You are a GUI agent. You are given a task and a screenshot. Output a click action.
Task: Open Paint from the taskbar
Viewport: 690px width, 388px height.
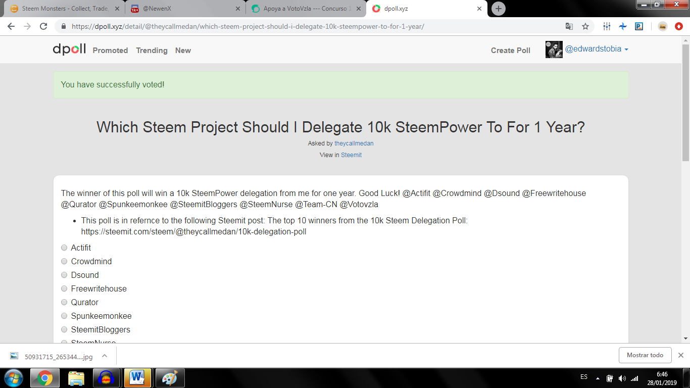pos(170,378)
